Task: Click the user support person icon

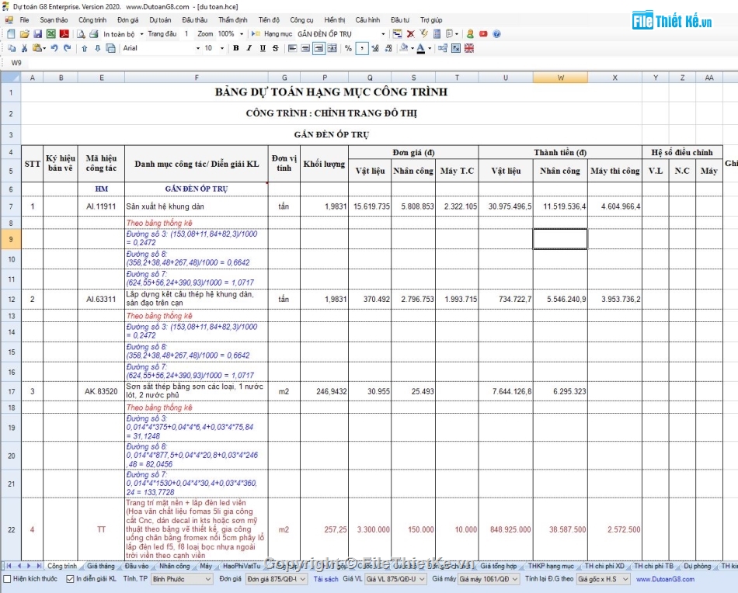Action: (x=470, y=34)
